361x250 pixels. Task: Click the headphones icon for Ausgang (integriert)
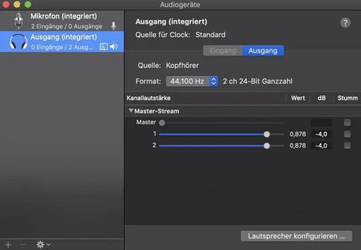(19, 42)
